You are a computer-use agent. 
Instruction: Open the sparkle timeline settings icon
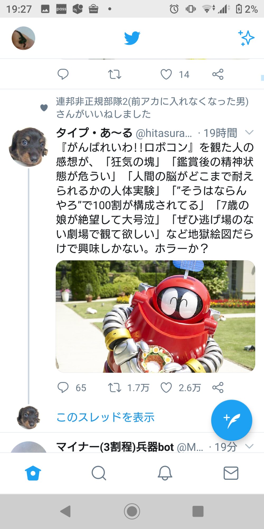point(246,38)
